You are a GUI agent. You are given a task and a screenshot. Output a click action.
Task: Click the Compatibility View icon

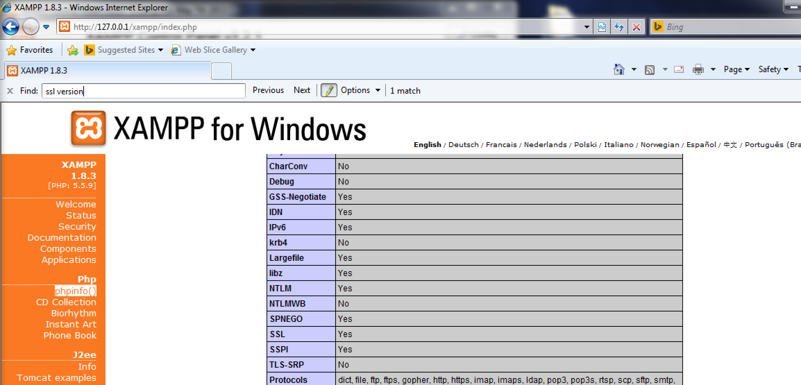click(x=602, y=27)
